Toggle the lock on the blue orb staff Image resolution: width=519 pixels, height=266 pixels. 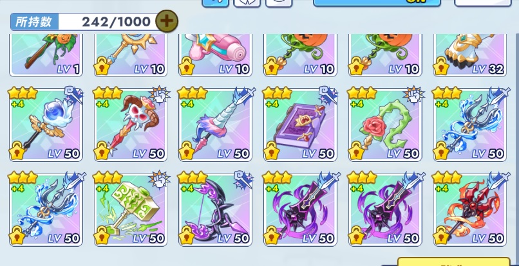click(x=17, y=151)
